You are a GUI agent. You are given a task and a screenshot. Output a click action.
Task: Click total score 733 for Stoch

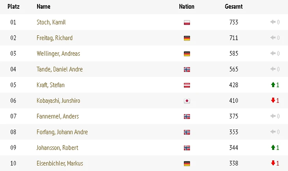click(x=234, y=22)
